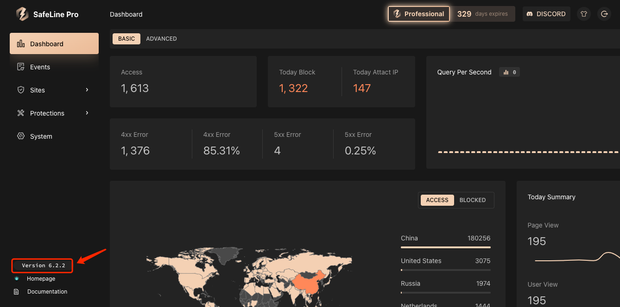Toggle Query Per Second chart badge
The height and width of the screenshot is (307, 620).
pos(509,72)
